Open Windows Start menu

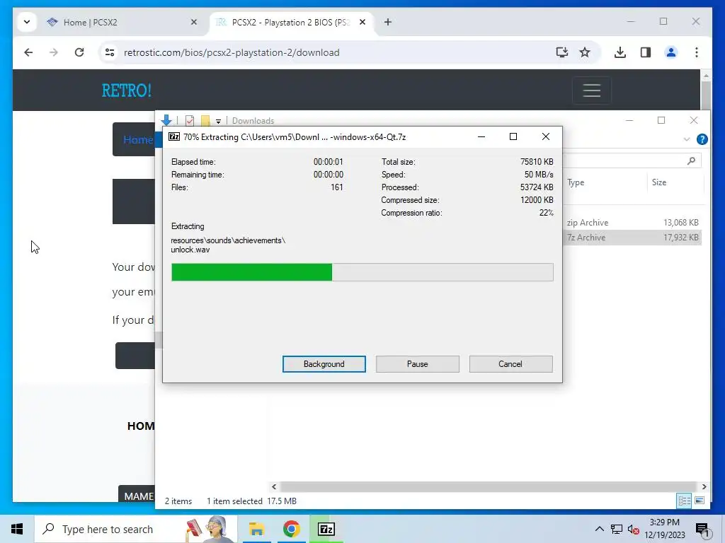tap(17, 529)
